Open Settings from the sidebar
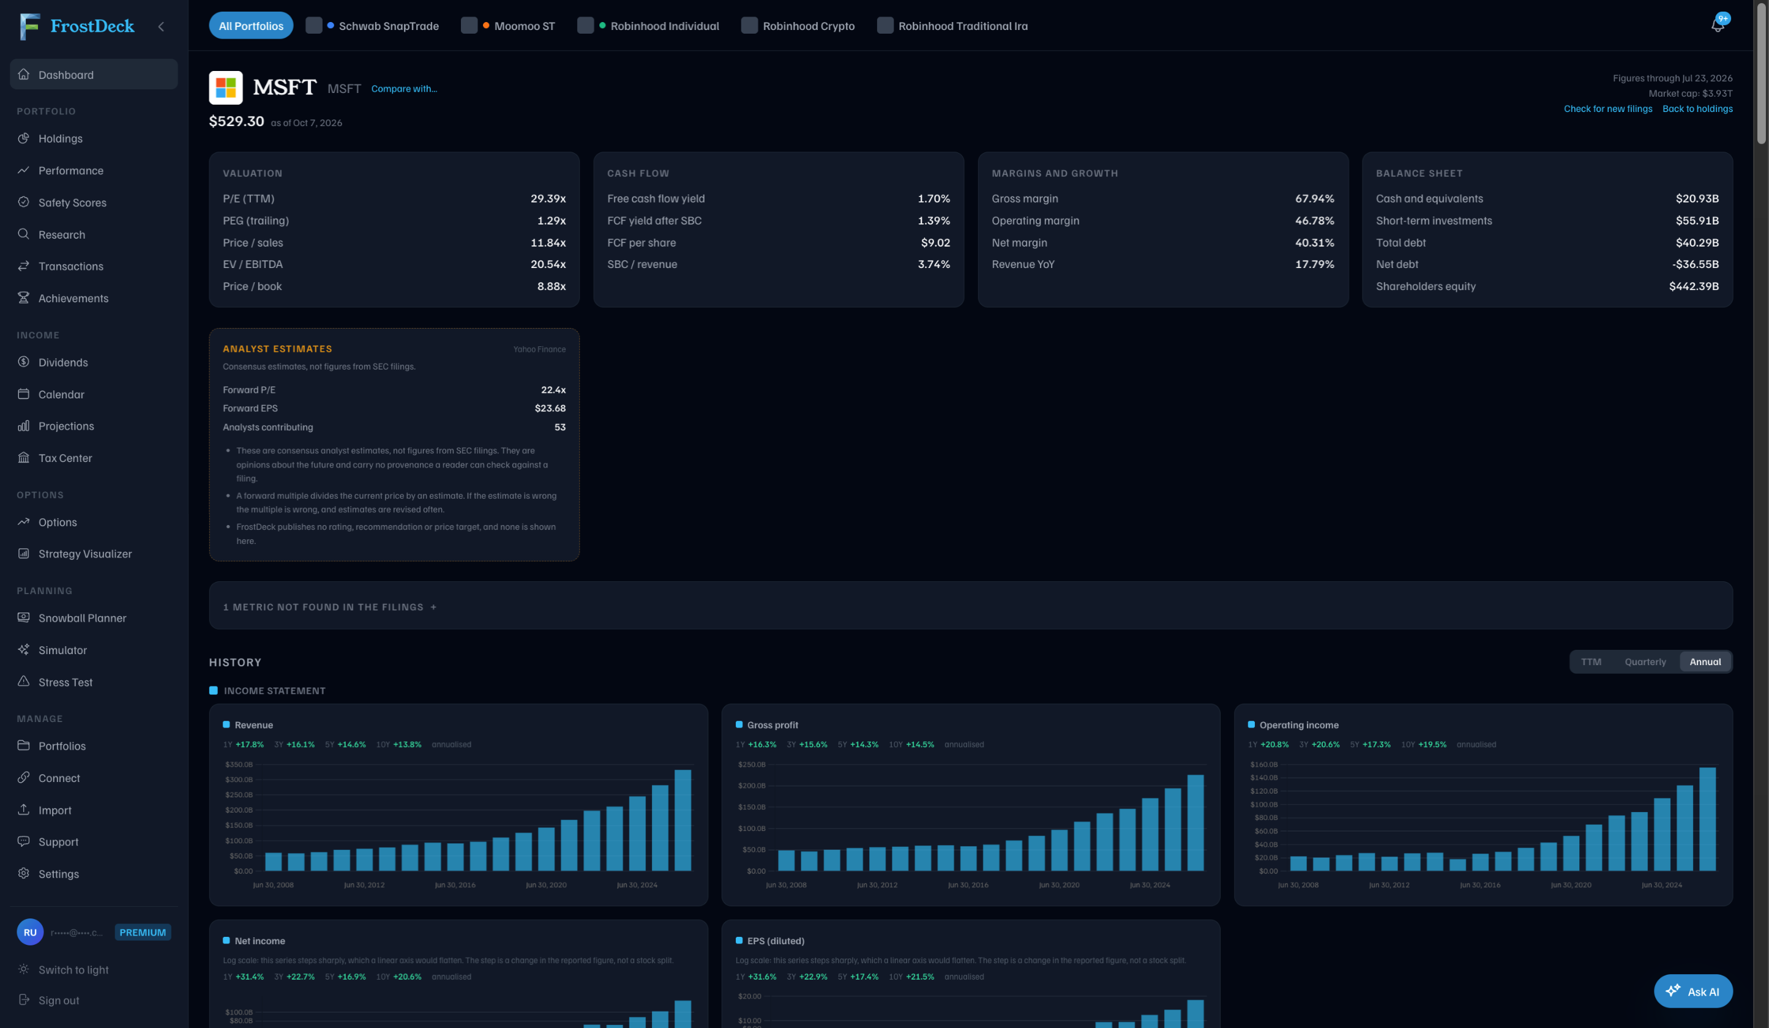 tap(94, 873)
